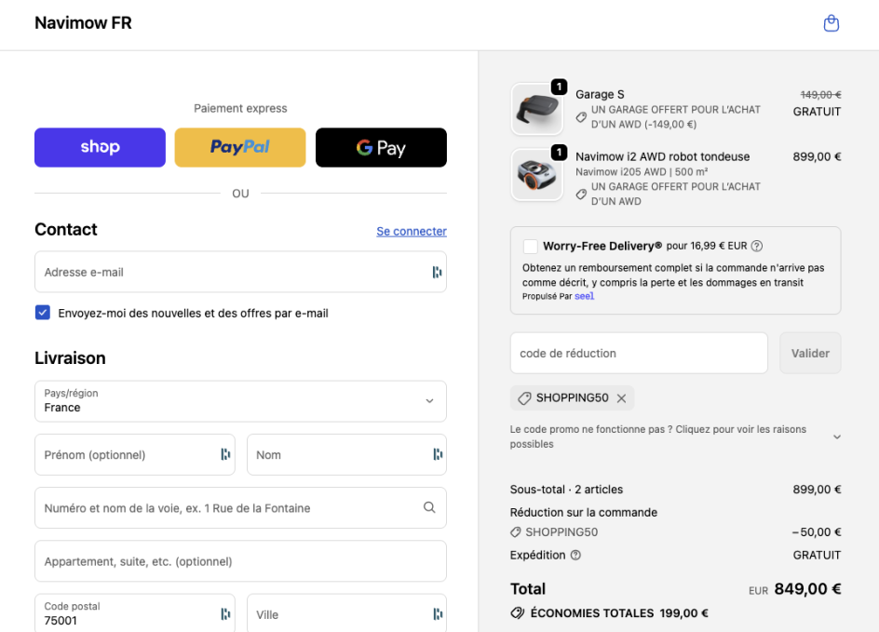Click the Navimow FR store title
The height and width of the screenshot is (632, 879).
tap(83, 23)
